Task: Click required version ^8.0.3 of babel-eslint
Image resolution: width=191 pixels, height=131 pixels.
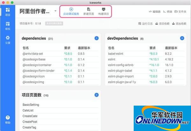Action: 153,54
